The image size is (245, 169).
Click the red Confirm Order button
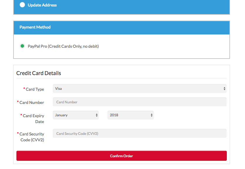tap(122, 156)
